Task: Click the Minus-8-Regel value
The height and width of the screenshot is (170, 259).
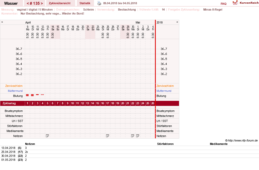Action: click(x=213, y=10)
